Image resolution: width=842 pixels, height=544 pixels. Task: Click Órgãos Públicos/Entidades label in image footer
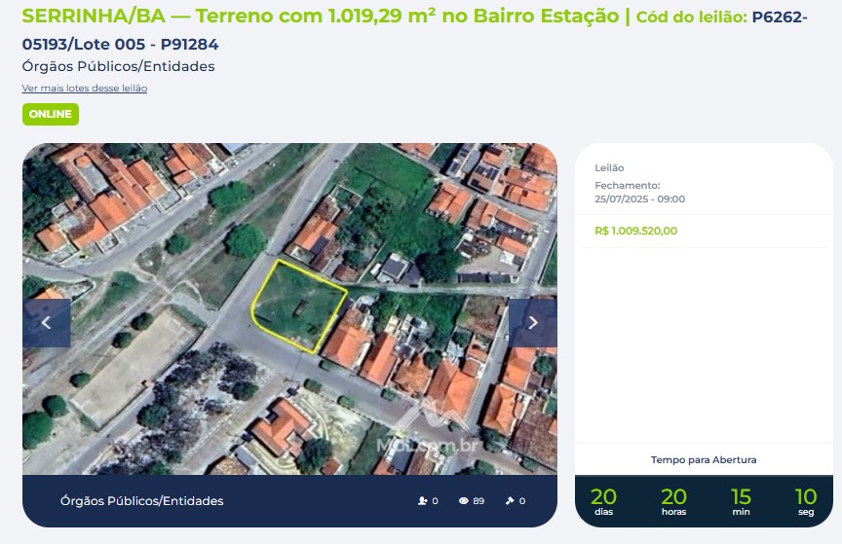[141, 500]
